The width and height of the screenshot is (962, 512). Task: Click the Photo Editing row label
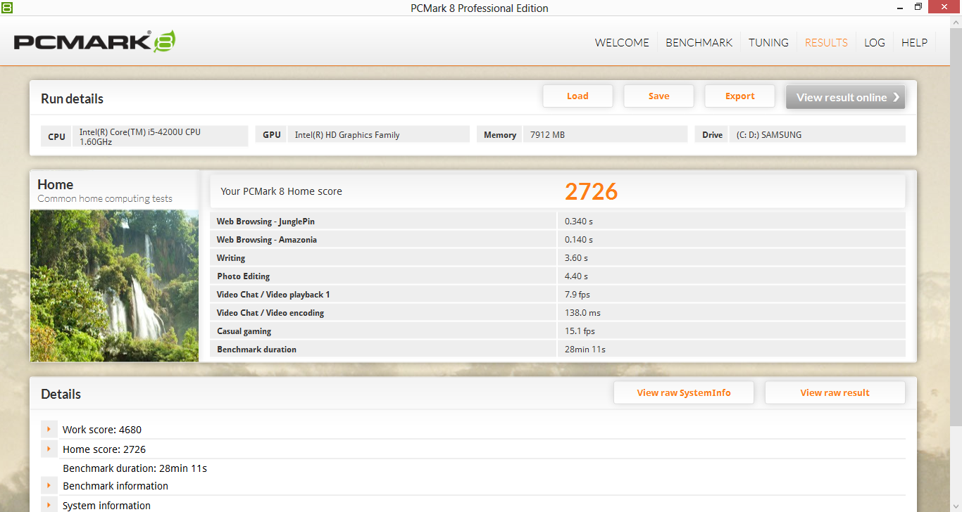[x=244, y=276]
